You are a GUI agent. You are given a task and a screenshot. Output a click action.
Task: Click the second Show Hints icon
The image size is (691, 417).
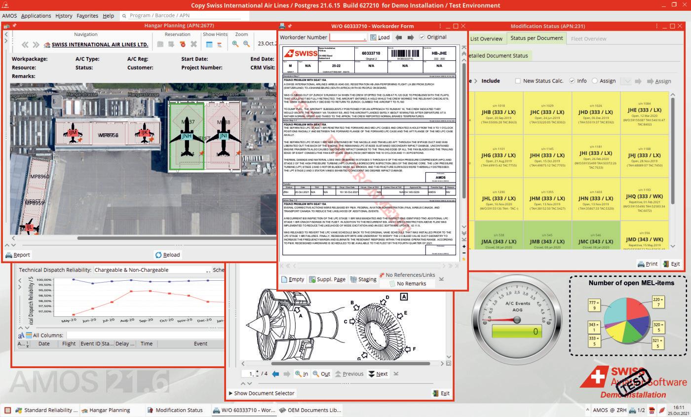220,44
